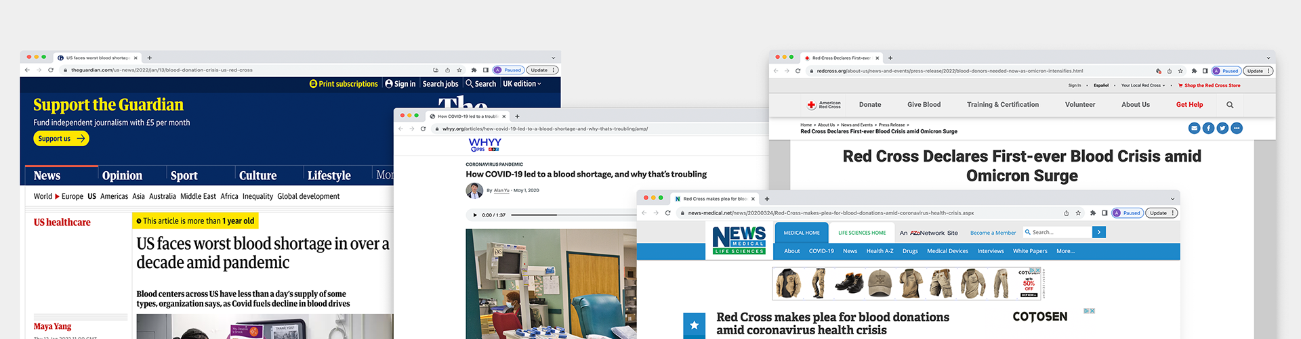The height and width of the screenshot is (339, 1301).
Task: Open a new tab in the WHYY window
Action: coord(517,116)
